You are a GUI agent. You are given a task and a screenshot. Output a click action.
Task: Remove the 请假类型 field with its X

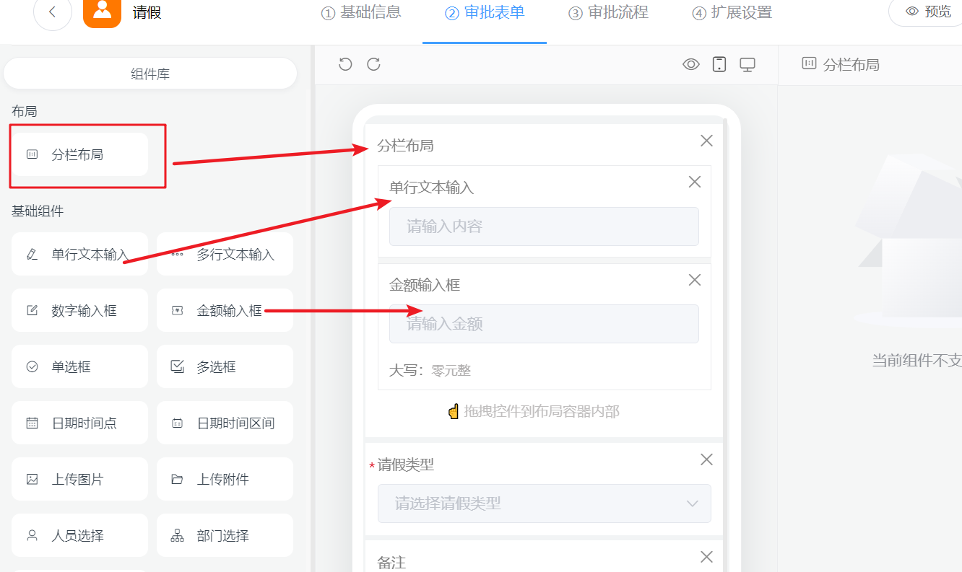(x=706, y=459)
